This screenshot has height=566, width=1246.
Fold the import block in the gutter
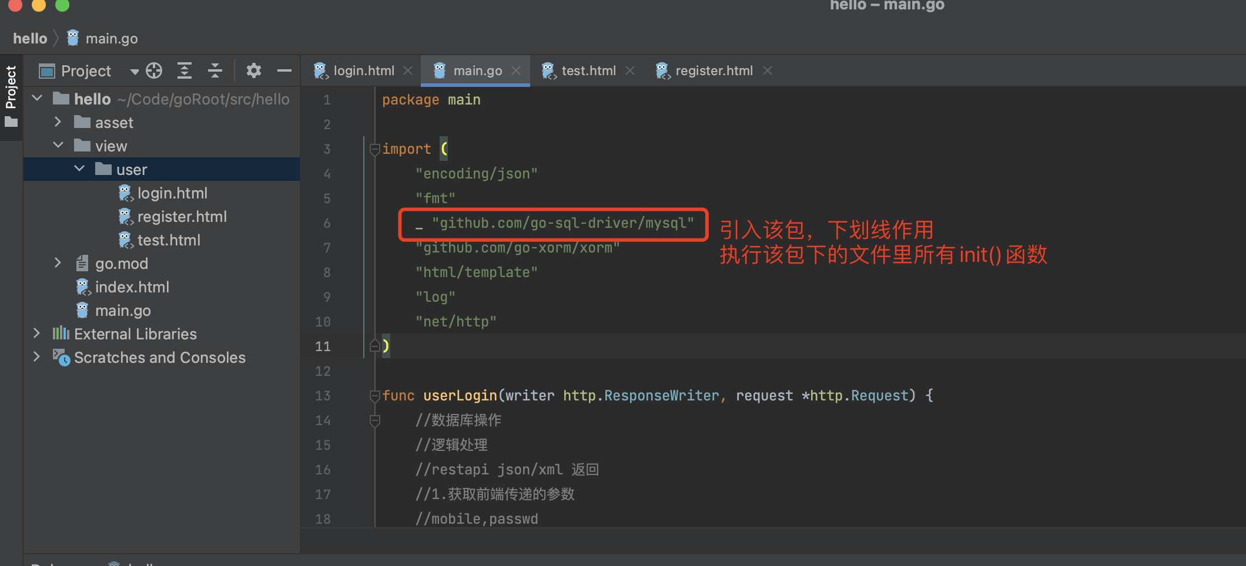point(374,149)
